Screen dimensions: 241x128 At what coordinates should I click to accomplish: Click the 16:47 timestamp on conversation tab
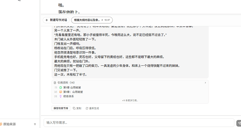tap(107, 20)
